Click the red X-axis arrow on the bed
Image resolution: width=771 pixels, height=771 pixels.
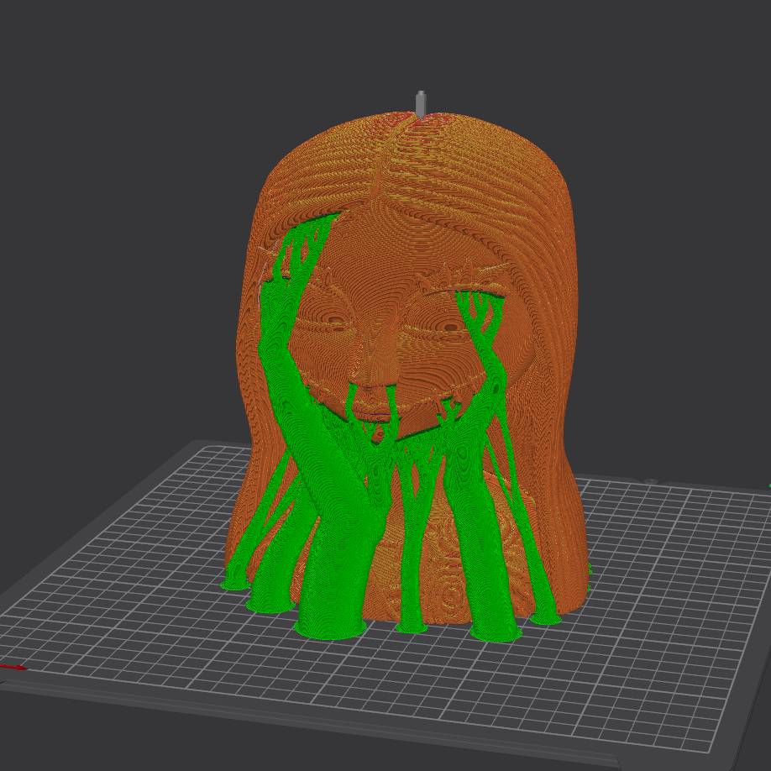(13, 667)
